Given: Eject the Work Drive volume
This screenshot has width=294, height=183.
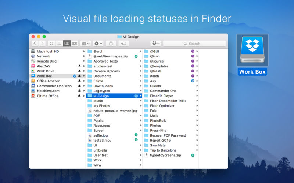Looking at the screenshot, I should pos(79,71).
